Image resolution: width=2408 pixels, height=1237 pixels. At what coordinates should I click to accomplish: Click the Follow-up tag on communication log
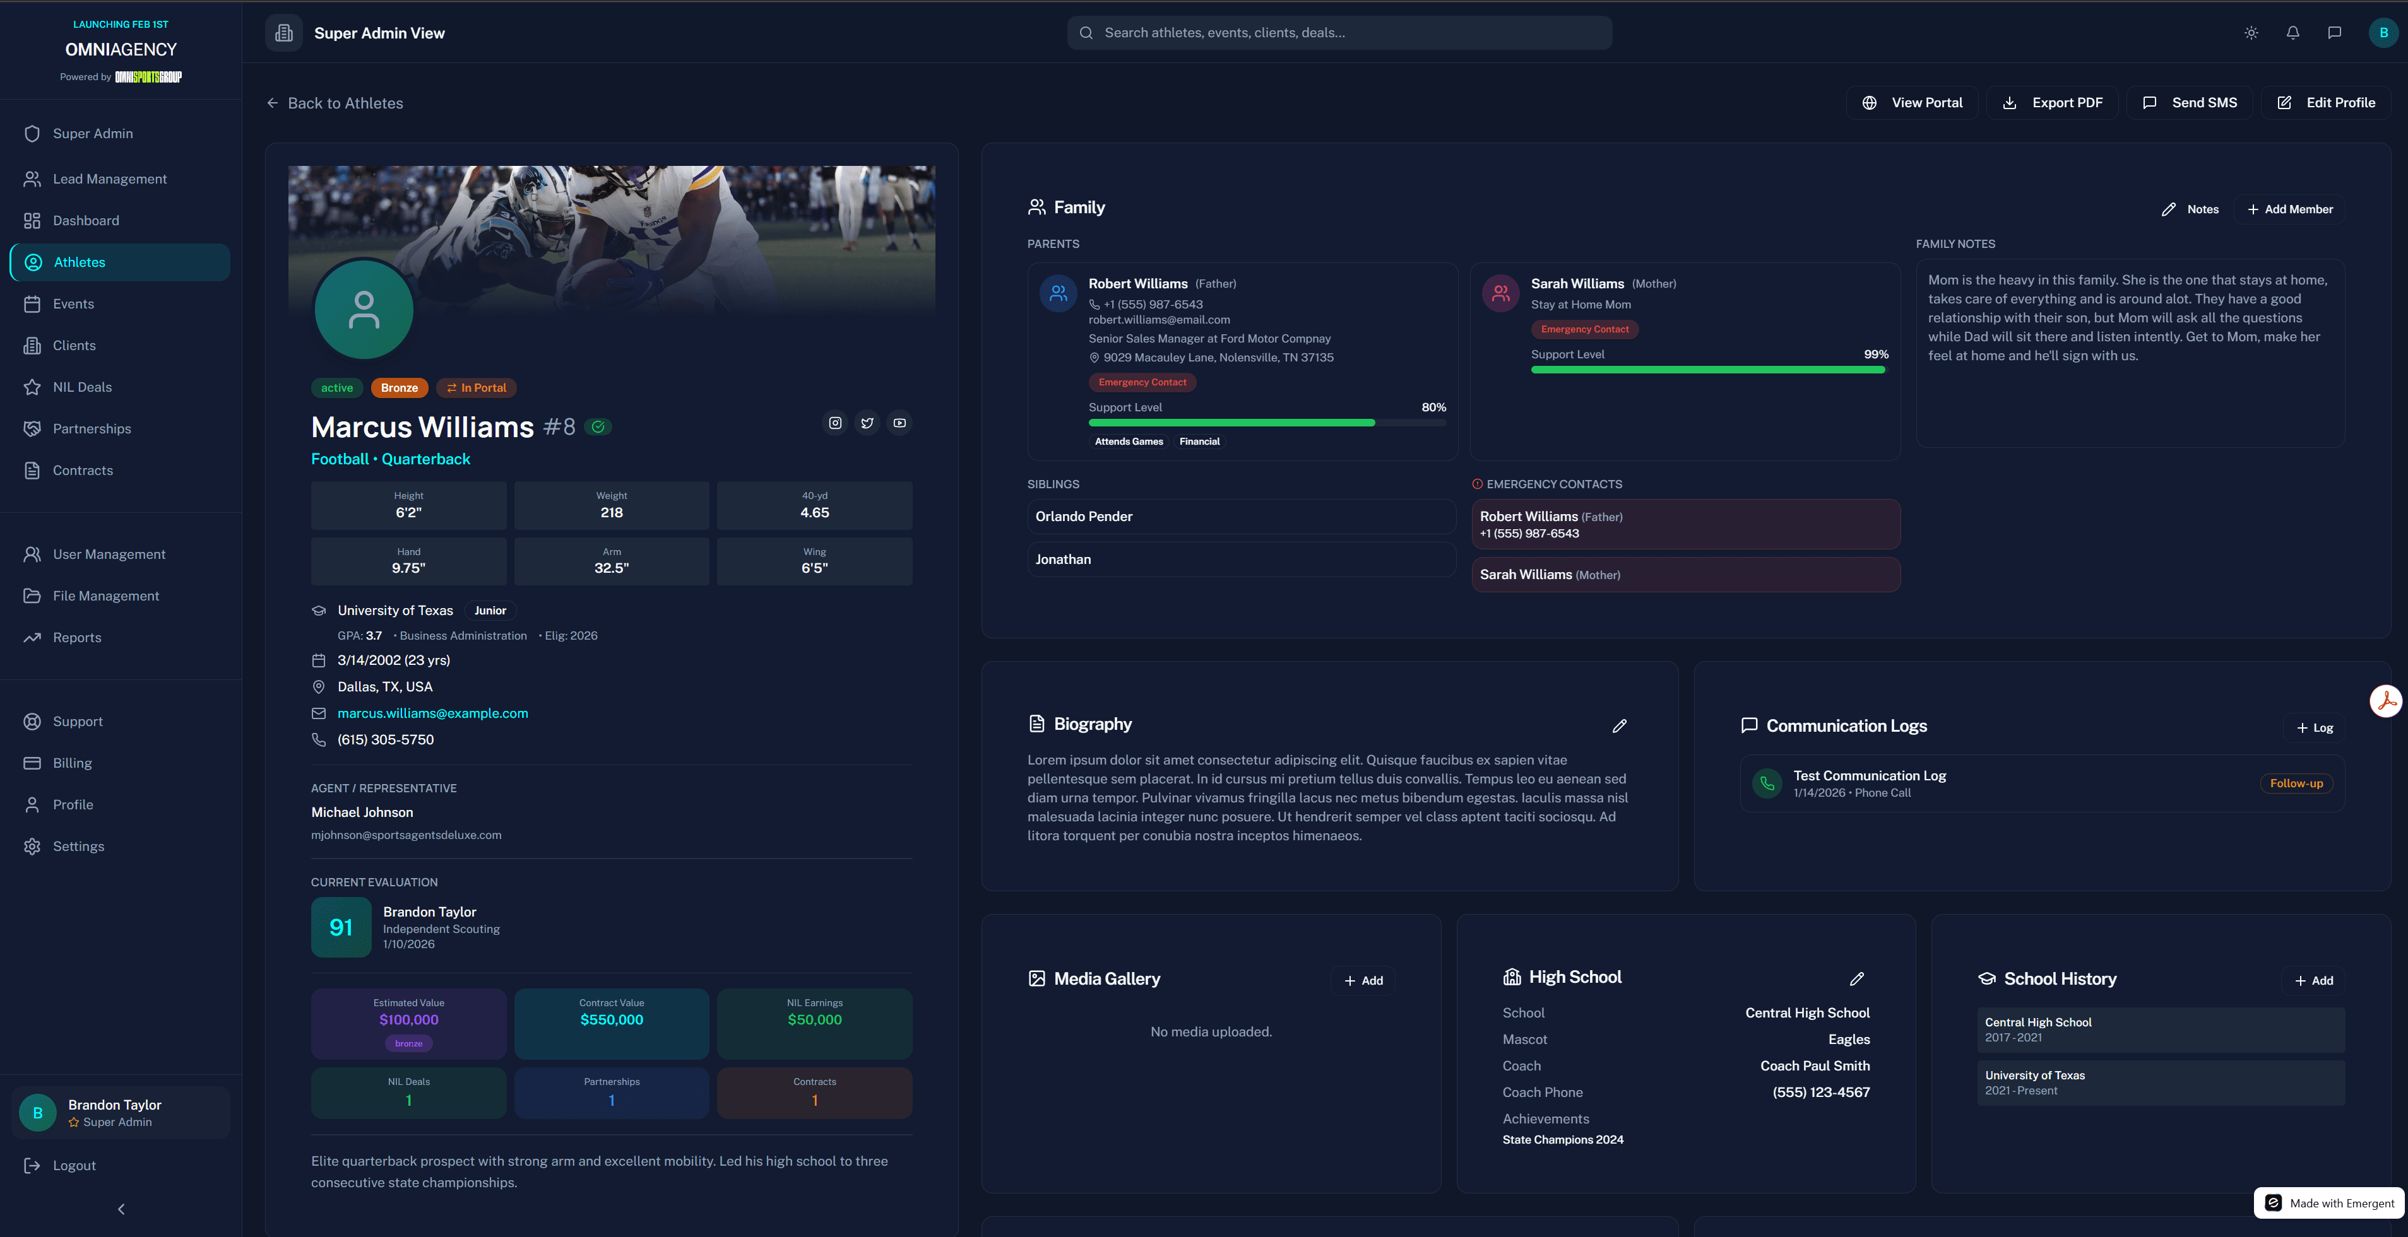click(x=2296, y=784)
